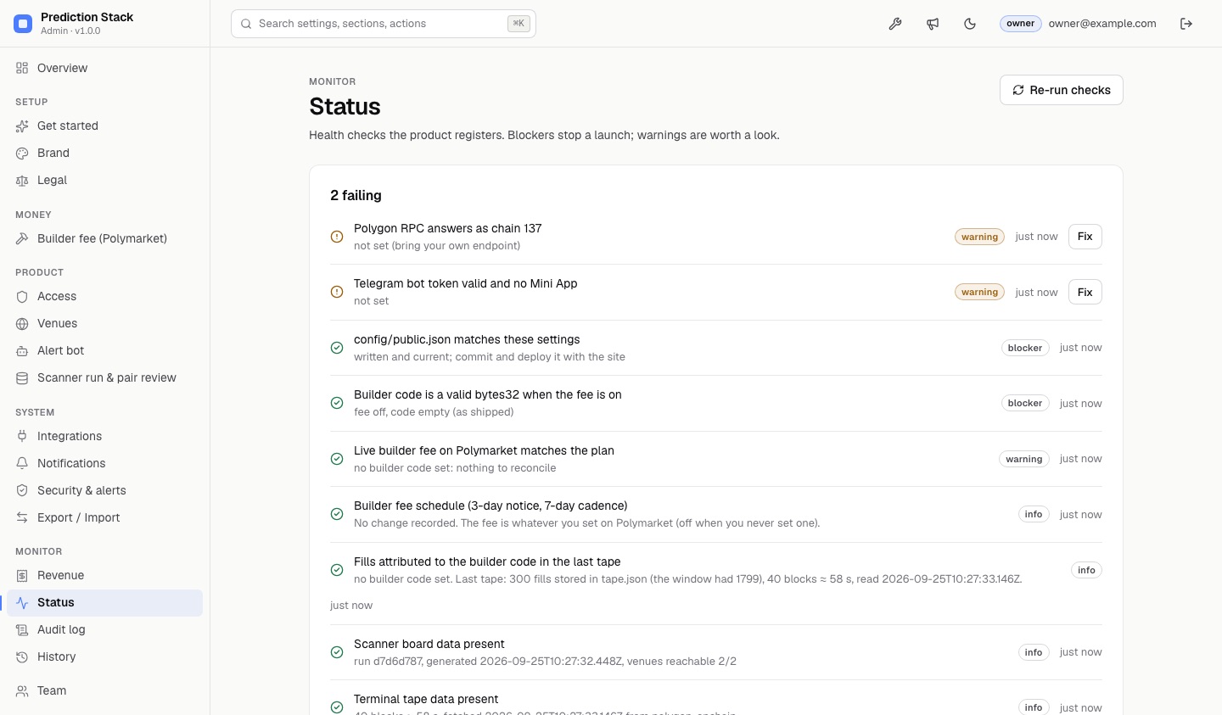
Task: Fix the Polygon RPC warning
Action: 1085,237
